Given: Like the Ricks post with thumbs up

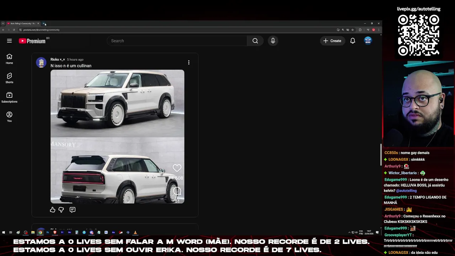Looking at the screenshot, I should click(53, 210).
